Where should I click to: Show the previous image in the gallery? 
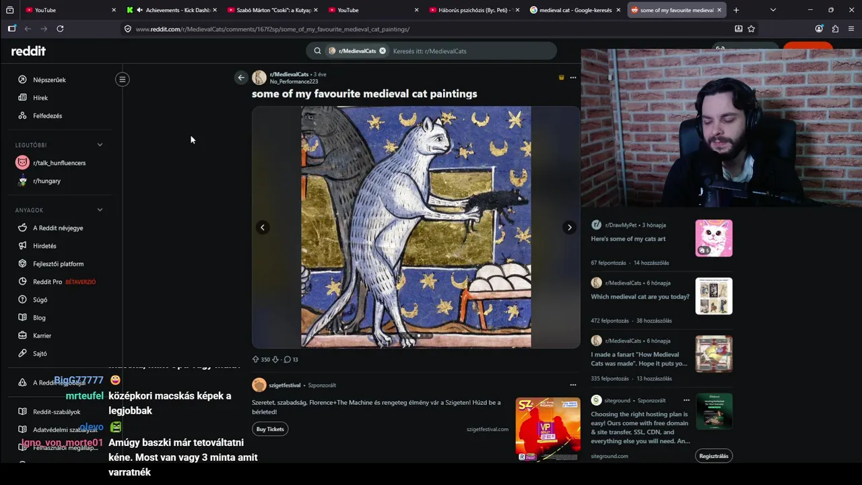pos(263,227)
